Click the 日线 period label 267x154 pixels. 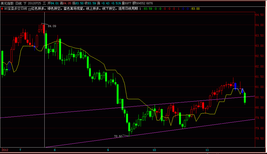point(19,3)
